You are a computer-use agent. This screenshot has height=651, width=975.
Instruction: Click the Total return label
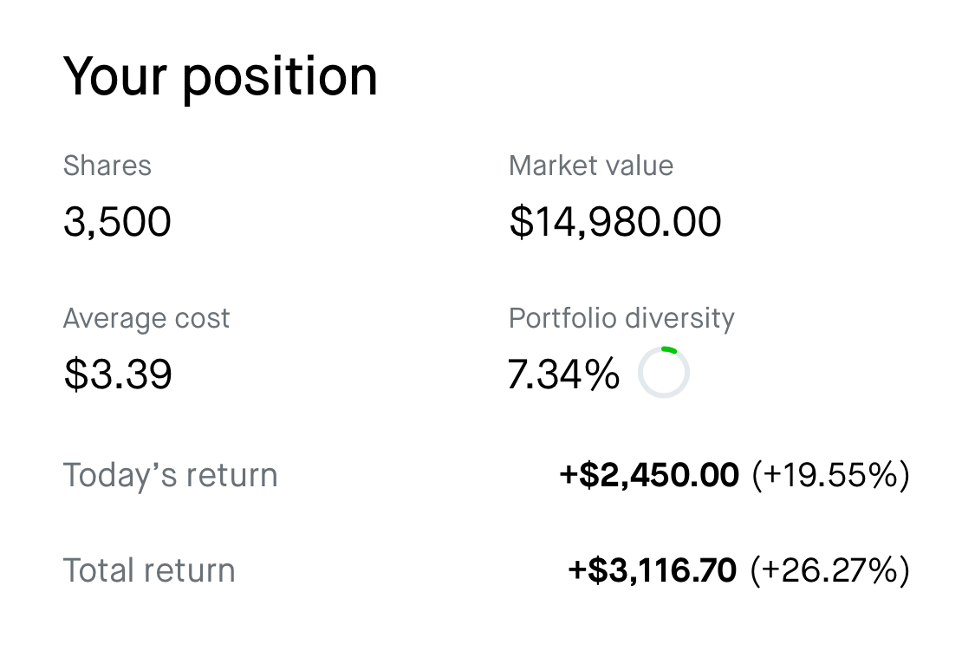point(149,570)
